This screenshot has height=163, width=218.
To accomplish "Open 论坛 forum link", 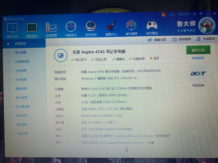I will click(172, 14).
